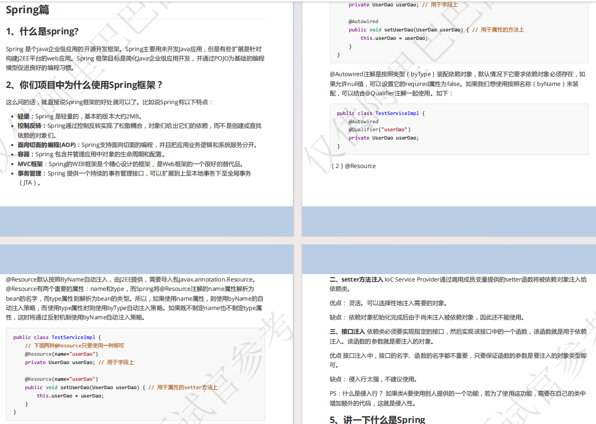Click the paragraph starting "优点 接口注入中，接口的名字"

pyautogui.click(x=457, y=360)
